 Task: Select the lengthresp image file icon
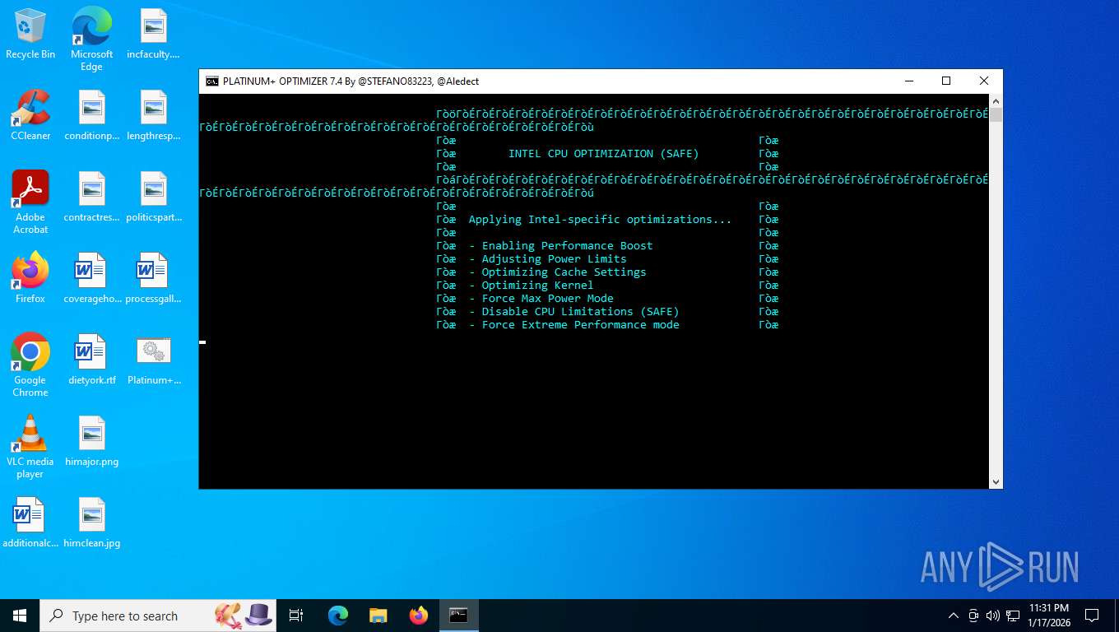coord(153,115)
